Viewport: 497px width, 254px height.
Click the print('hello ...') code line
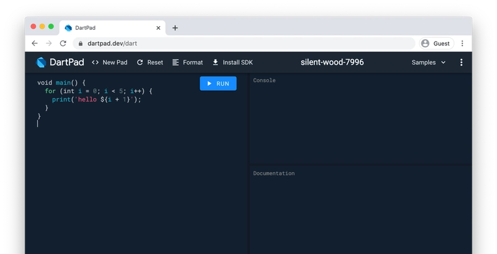click(97, 99)
